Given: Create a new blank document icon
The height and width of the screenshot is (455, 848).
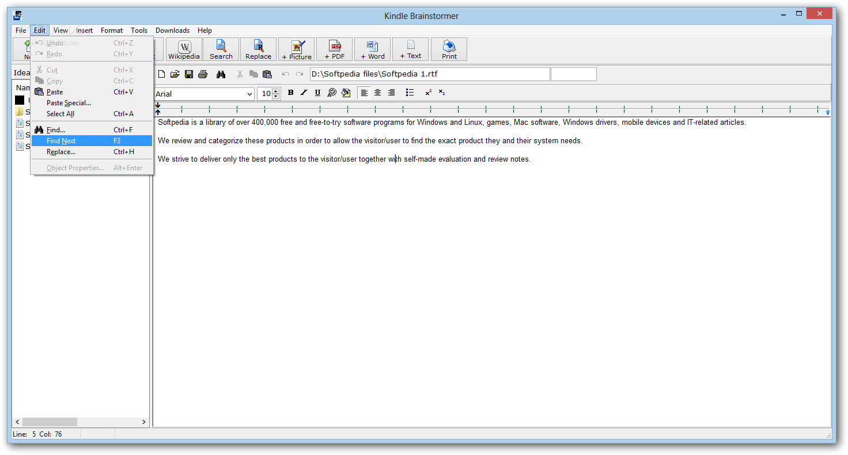Looking at the screenshot, I should (161, 74).
